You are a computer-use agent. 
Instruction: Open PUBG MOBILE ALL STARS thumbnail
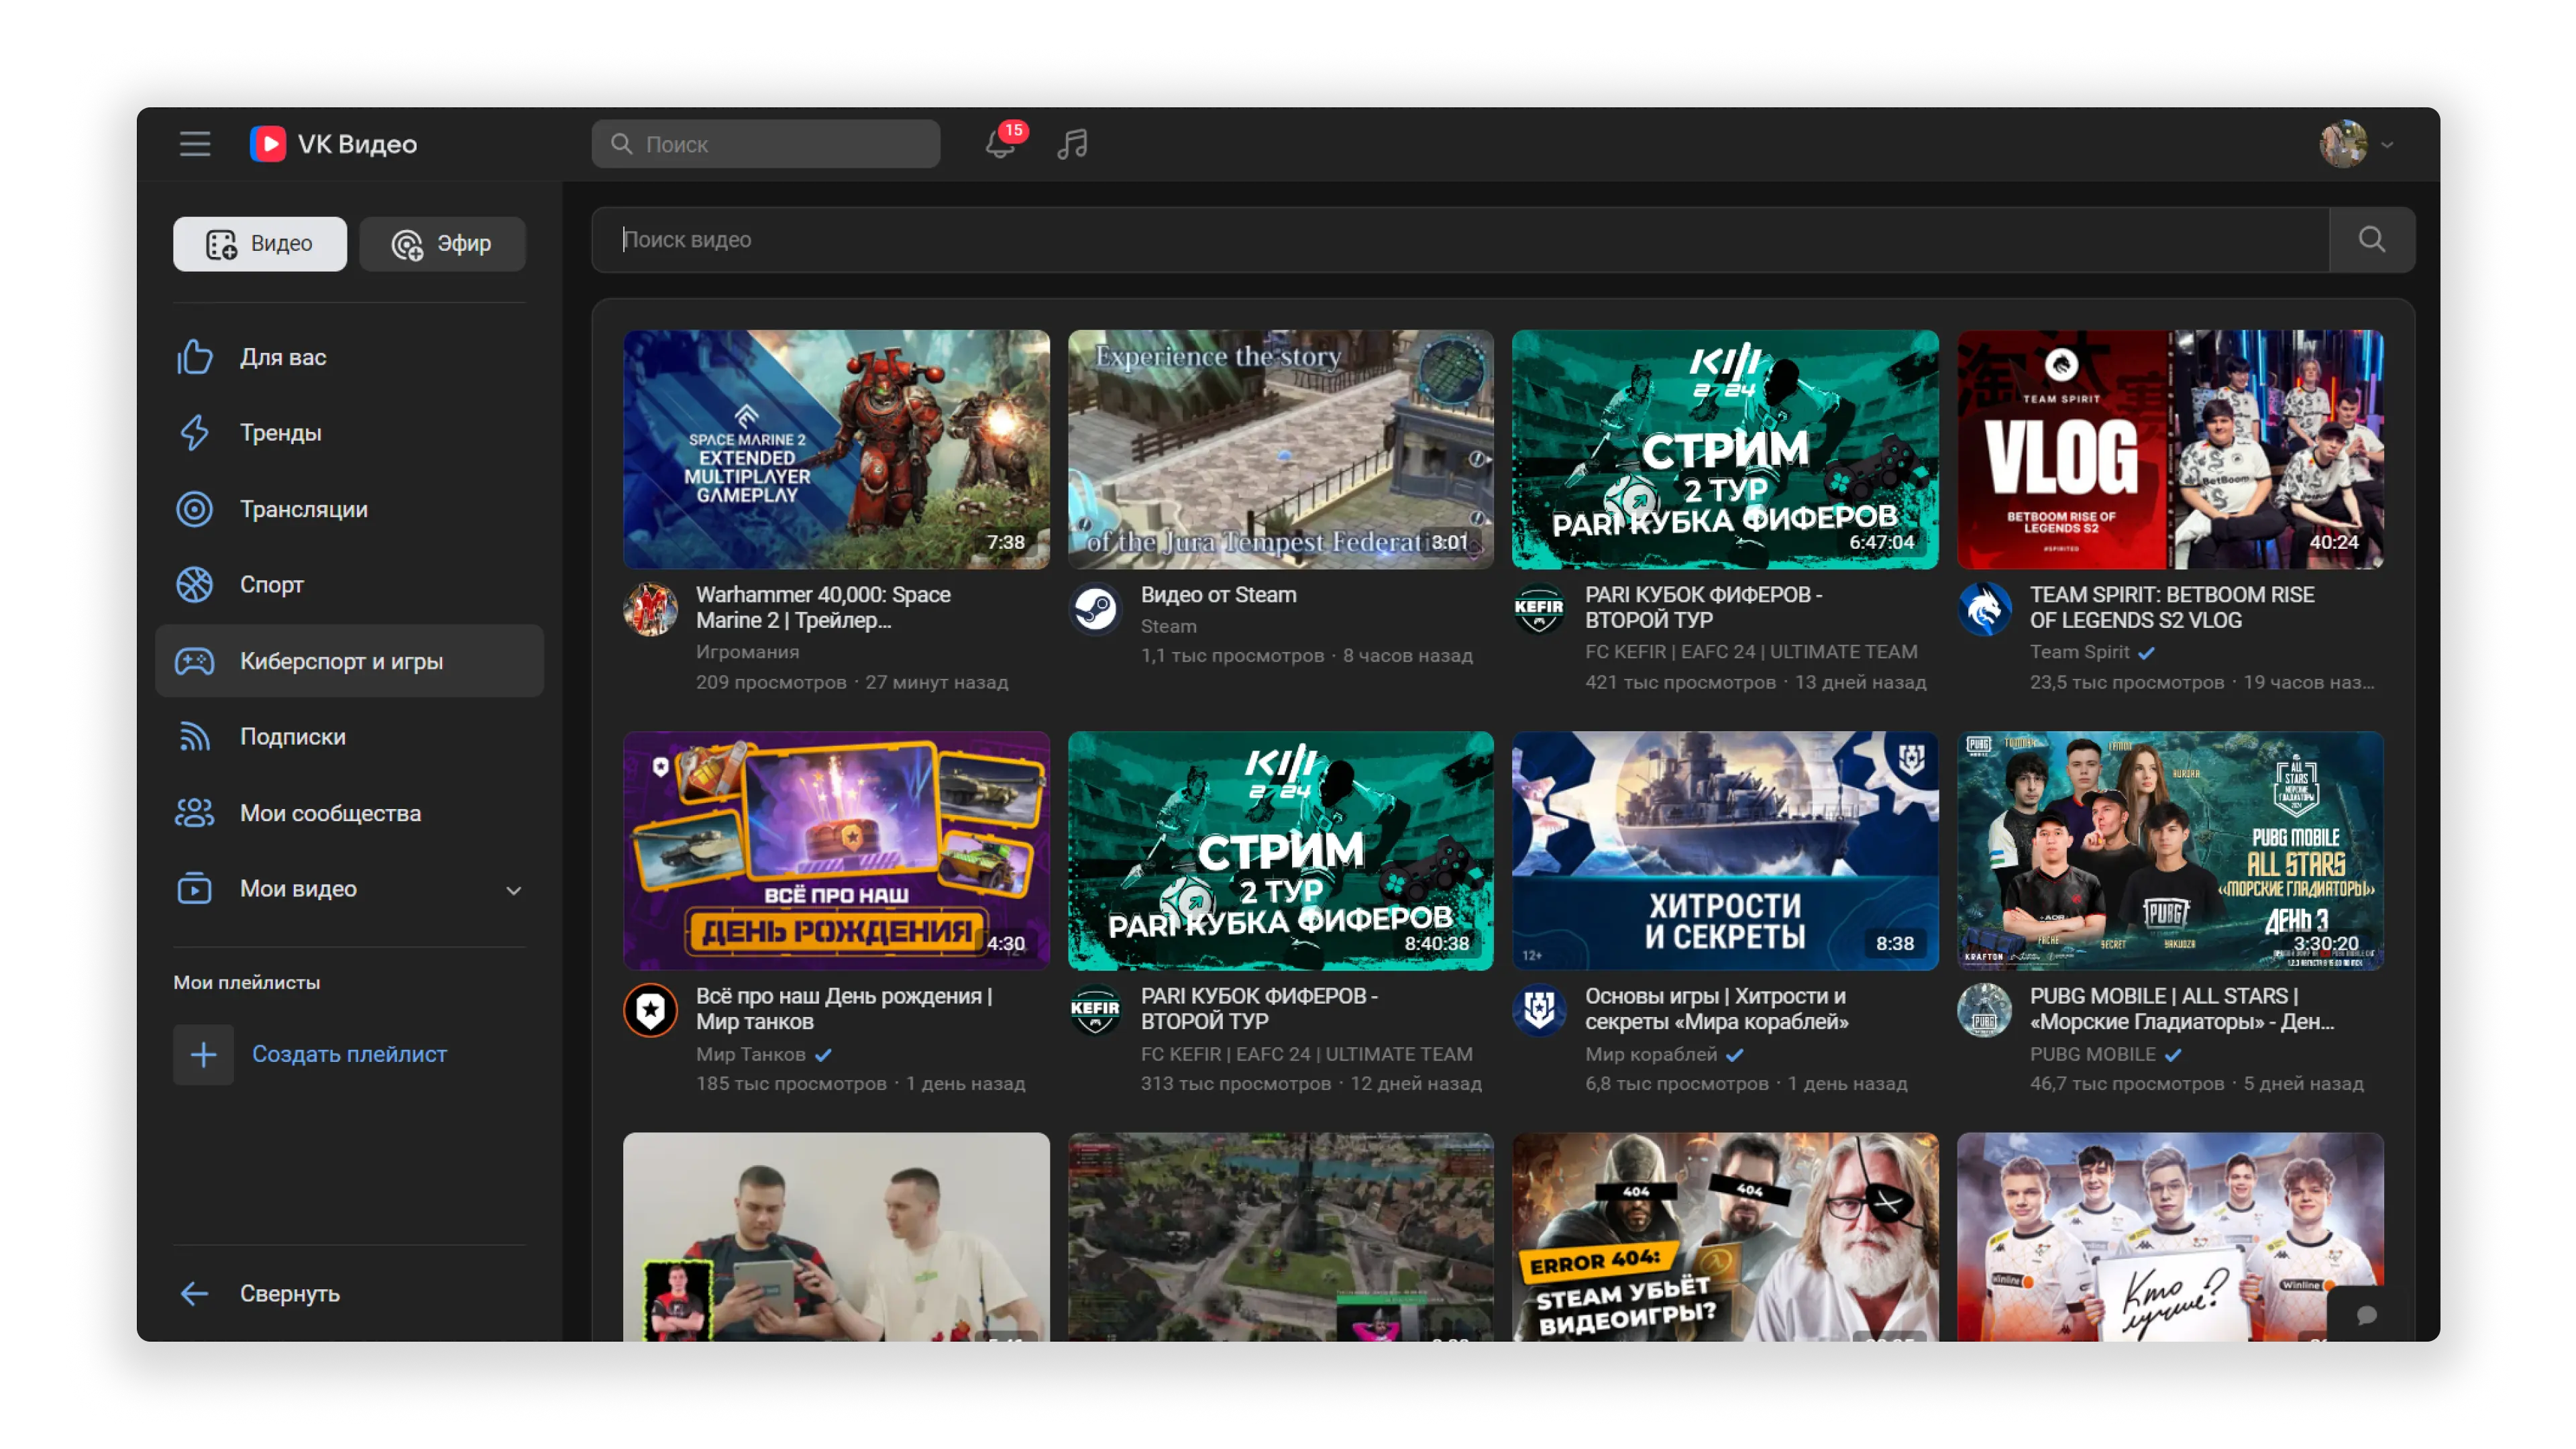coord(2170,851)
